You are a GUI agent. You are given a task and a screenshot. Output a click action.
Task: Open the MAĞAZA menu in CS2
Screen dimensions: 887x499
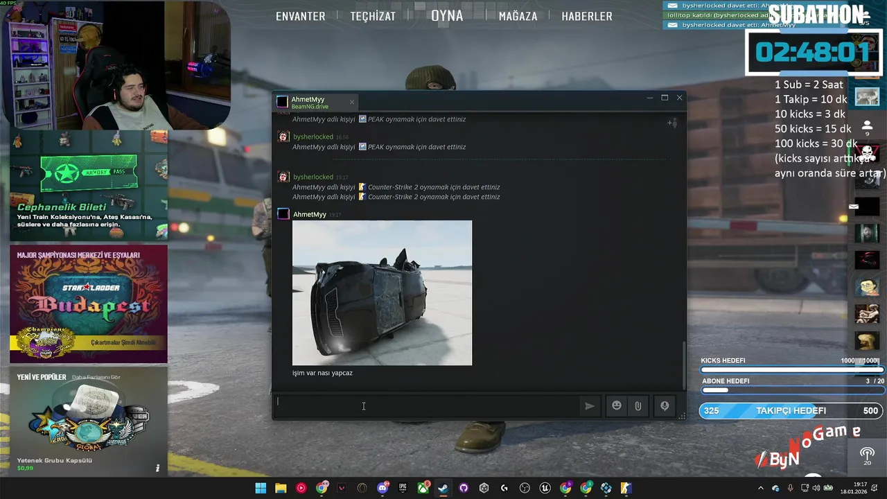518,16
